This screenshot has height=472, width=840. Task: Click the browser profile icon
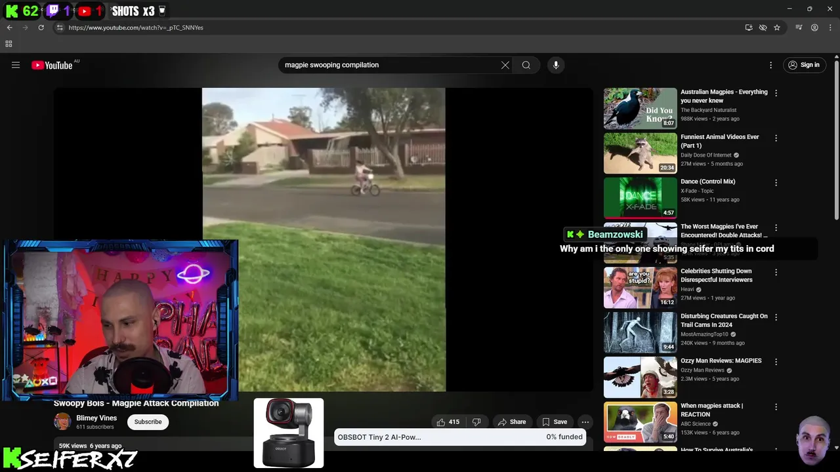[x=814, y=28]
